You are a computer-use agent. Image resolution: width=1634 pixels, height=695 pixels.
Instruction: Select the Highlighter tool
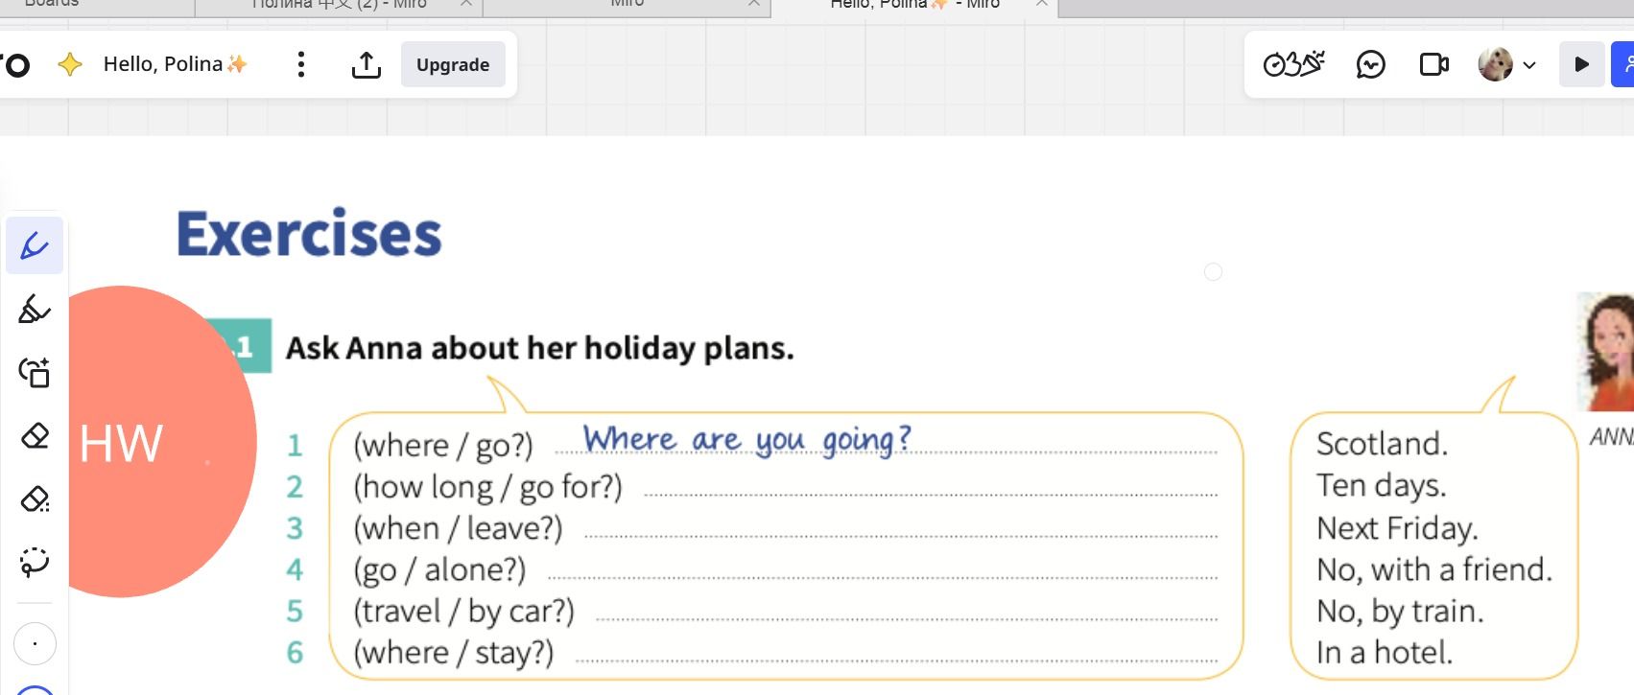(35, 309)
